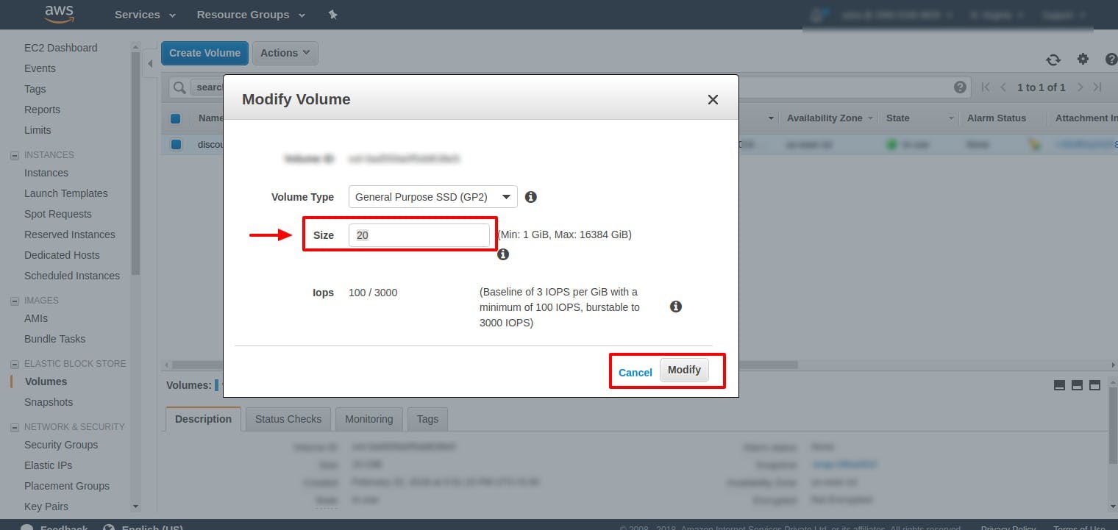Viewport: 1118px width, 530px height.
Task: Open the table settings gear icon
Action: click(x=1083, y=59)
